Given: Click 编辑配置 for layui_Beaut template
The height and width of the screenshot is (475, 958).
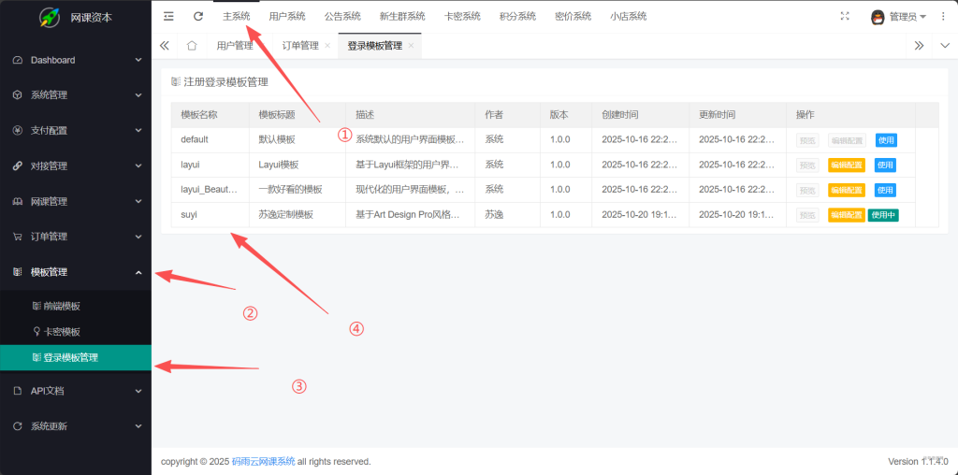Looking at the screenshot, I should tap(846, 190).
